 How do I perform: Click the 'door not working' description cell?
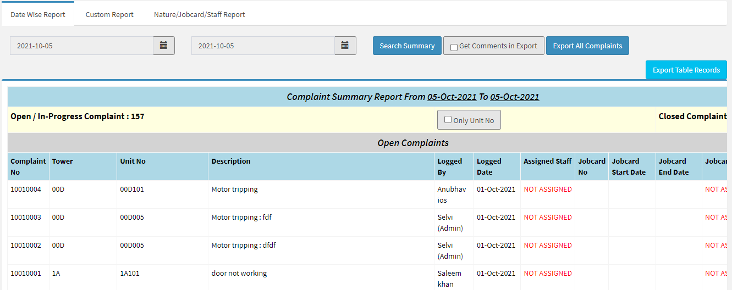239,274
